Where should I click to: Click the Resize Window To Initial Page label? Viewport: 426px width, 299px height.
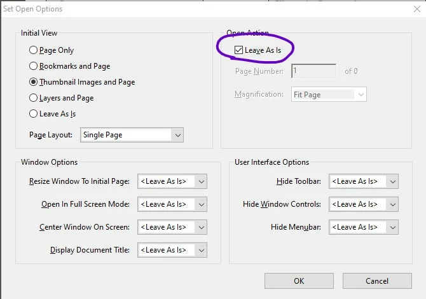pos(79,181)
